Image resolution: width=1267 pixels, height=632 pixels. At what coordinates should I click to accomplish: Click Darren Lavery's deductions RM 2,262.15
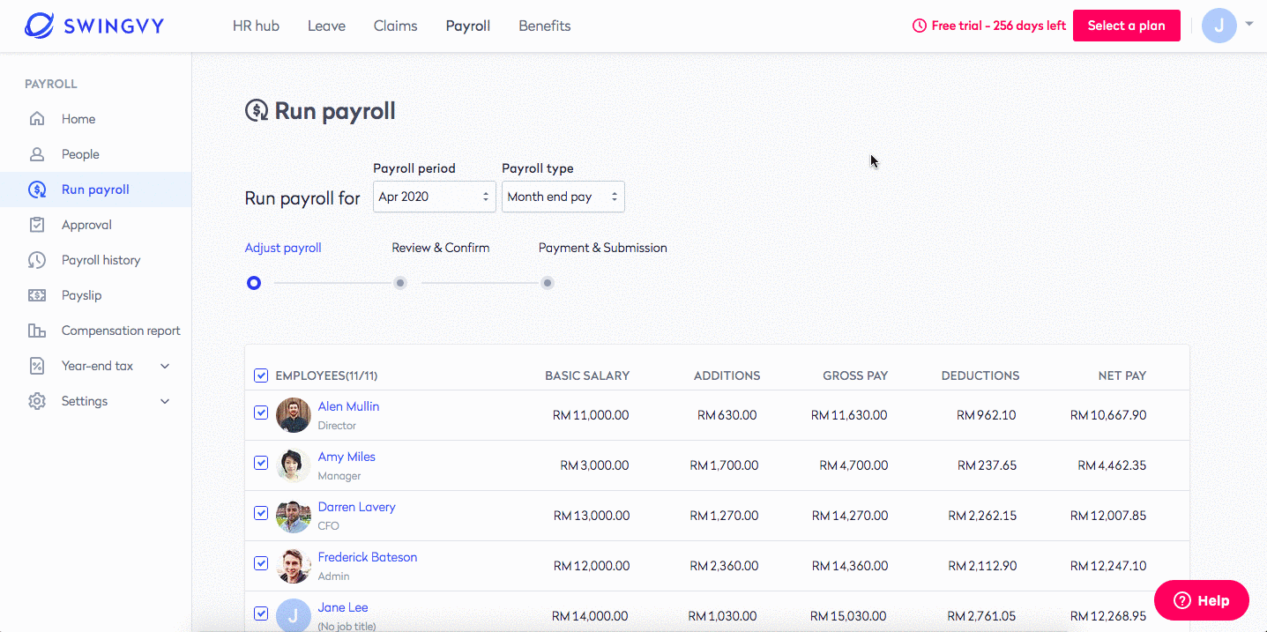click(982, 516)
